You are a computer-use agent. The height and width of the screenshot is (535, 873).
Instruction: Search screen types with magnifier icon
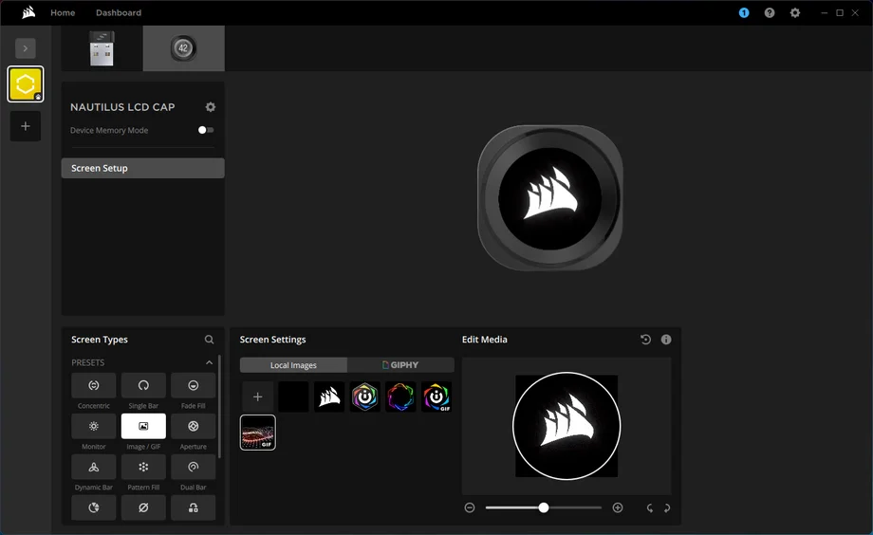click(210, 340)
